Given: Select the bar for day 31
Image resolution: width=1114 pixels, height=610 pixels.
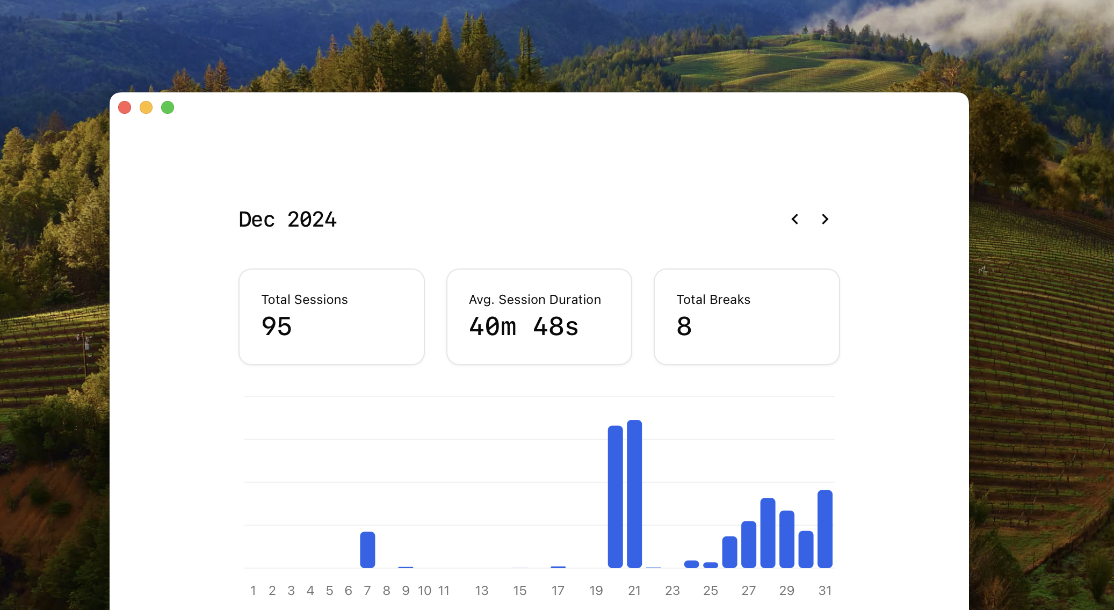Looking at the screenshot, I should pyautogui.click(x=825, y=528).
